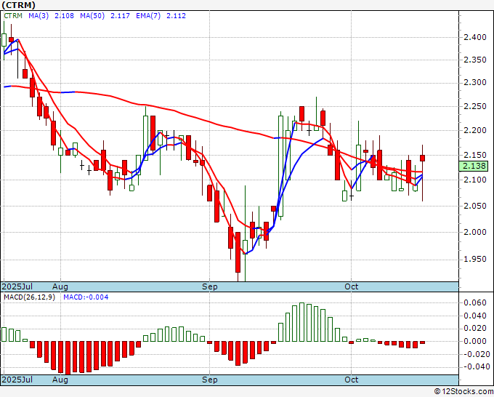Select the MA(50) legend label

point(92,16)
